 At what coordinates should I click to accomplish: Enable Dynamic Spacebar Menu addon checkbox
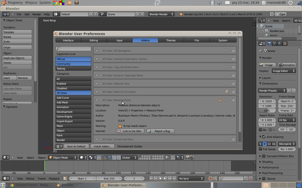(x=233, y=75)
